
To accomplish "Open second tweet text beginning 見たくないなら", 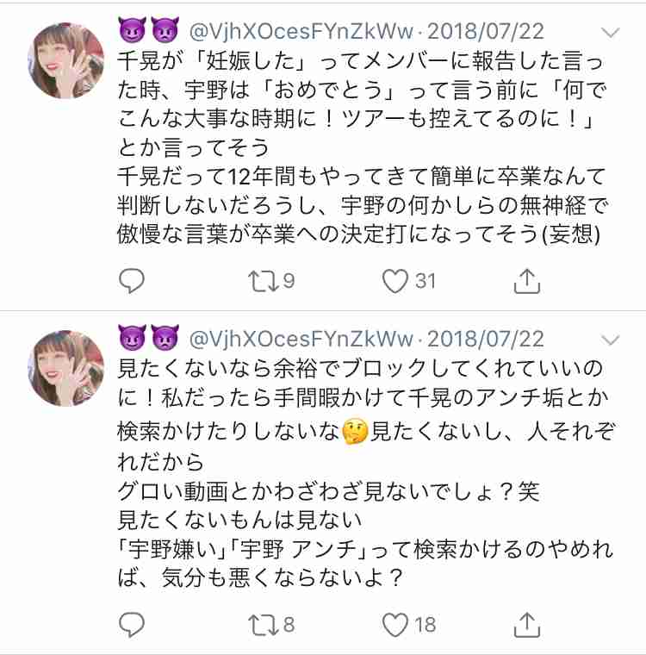I will pyautogui.click(x=366, y=473).
